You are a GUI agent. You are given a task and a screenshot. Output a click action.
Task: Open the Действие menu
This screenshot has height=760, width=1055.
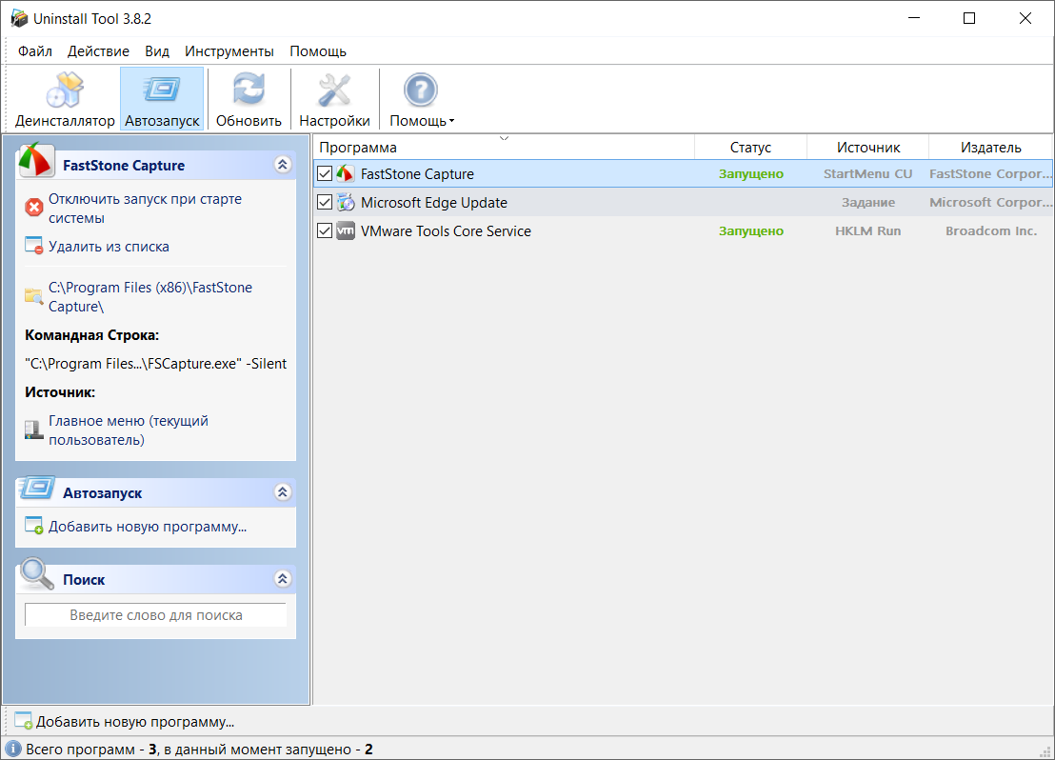point(98,51)
